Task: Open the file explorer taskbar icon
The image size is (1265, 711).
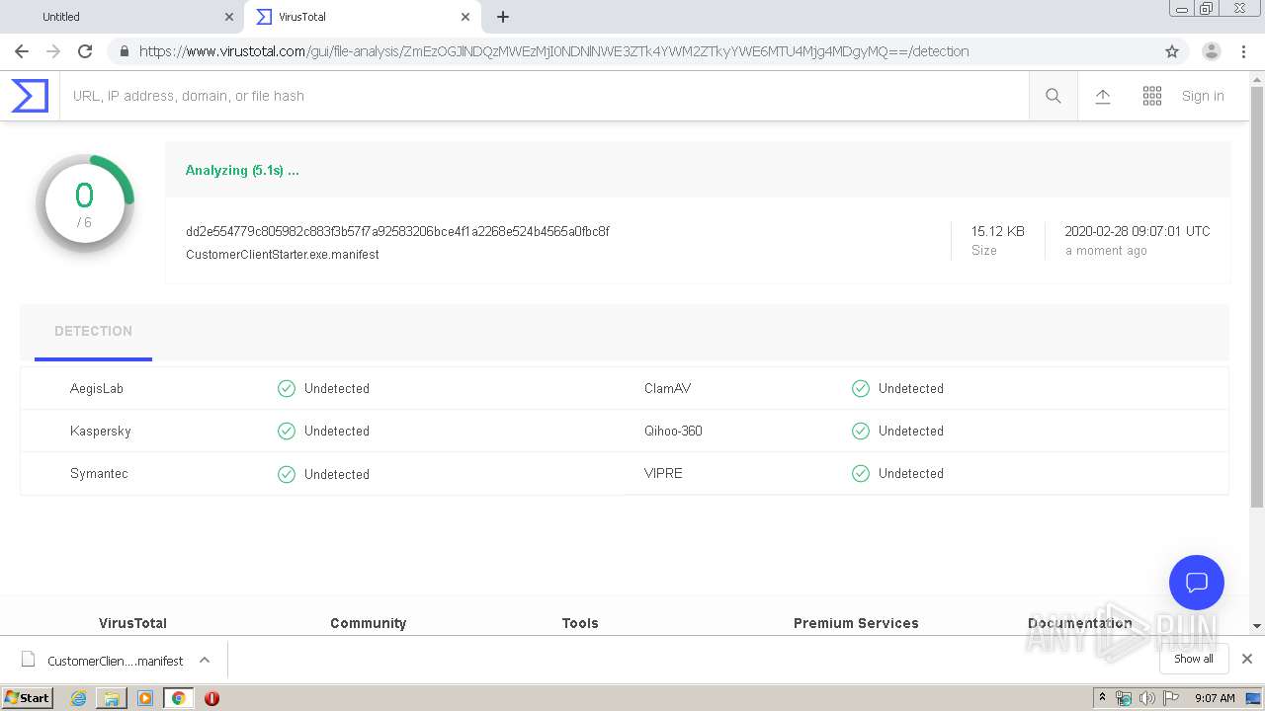Action: click(x=112, y=698)
